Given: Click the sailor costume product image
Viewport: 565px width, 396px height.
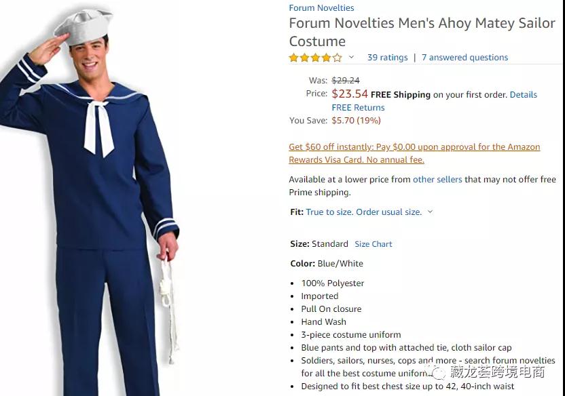Looking at the screenshot, I should tap(95, 203).
